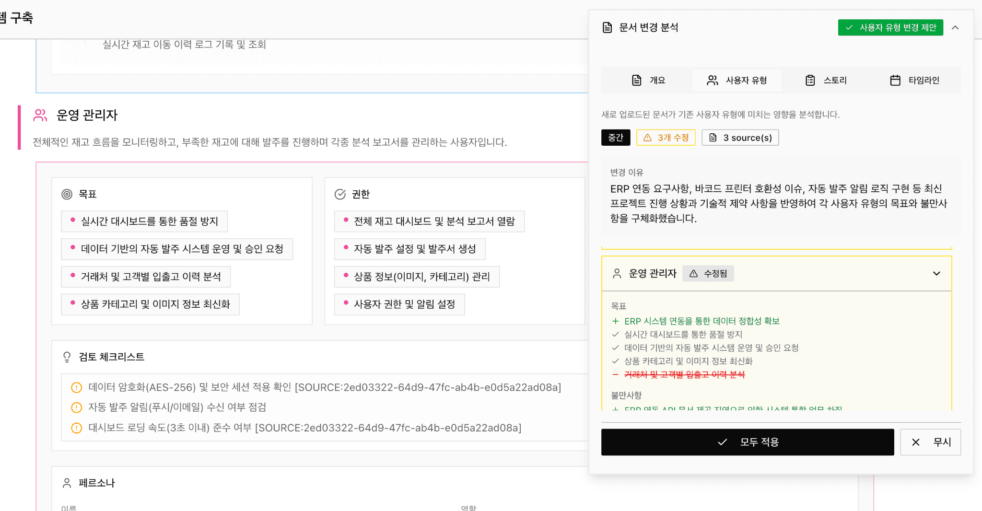Collapse the 운영 관리자 modified card
This screenshot has height=511, width=982.
[x=937, y=273]
